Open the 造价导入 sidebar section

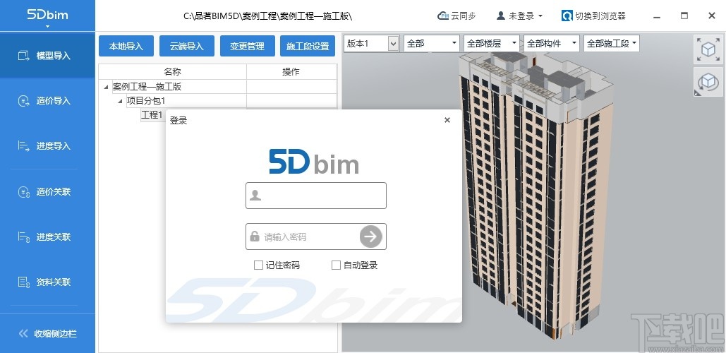pos(47,100)
